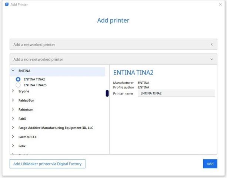Expand the Farm3D LLC group
Image resolution: width=227 pixels, height=178 pixels.
click(13, 137)
